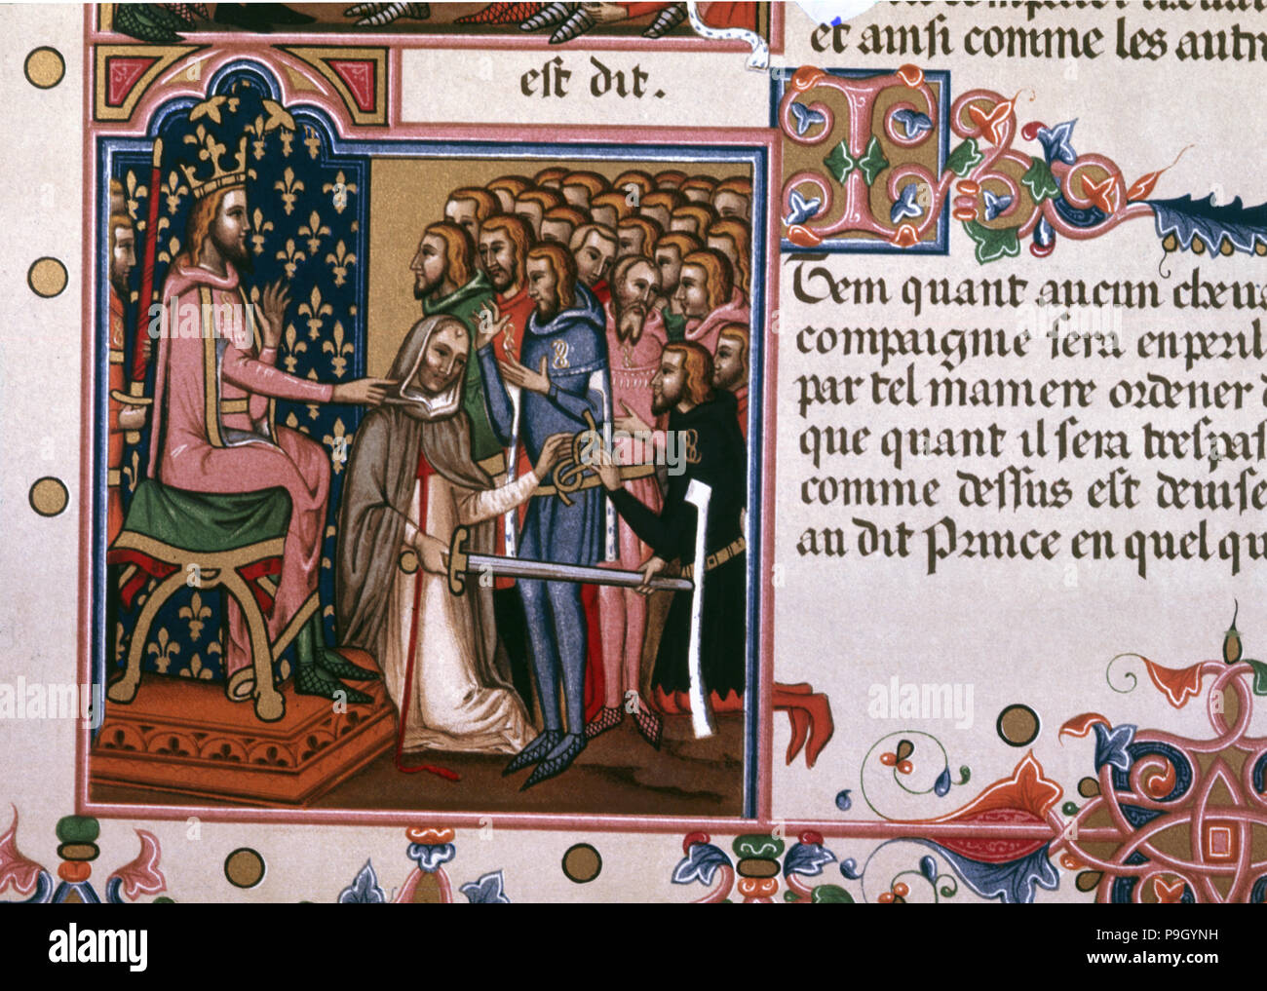Click the line 'comme dessus est devise'
The height and width of the screenshot is (991, 1267).
click(1032, 491)
